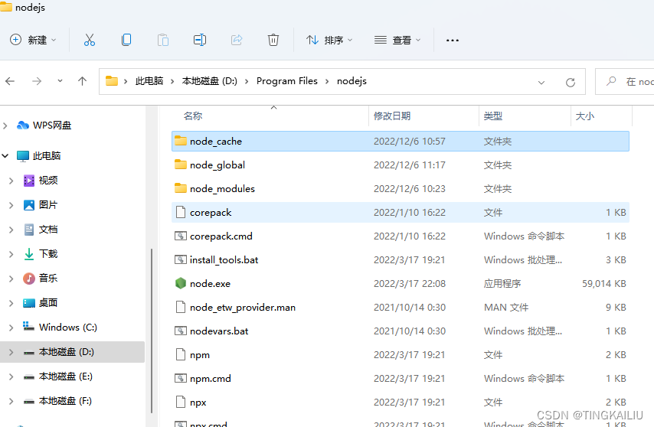Select 图片 in the navigation pane
654x427 pixels.
[x=48, y=204]
